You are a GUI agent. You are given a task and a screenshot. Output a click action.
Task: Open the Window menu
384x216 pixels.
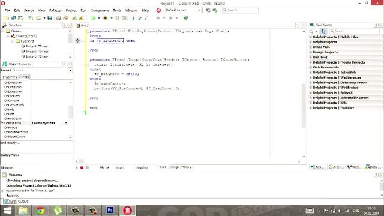(x=131, y=10)
